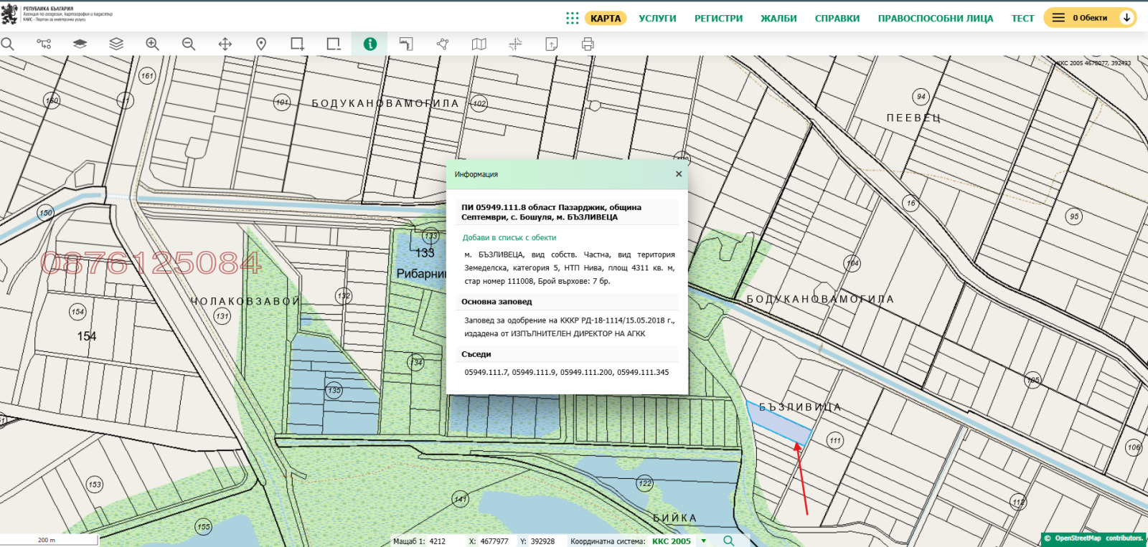This screenshot has width=1148, height=547.
Task: Click the 'Съседи' section header
Action: click(x=567, y=354)
